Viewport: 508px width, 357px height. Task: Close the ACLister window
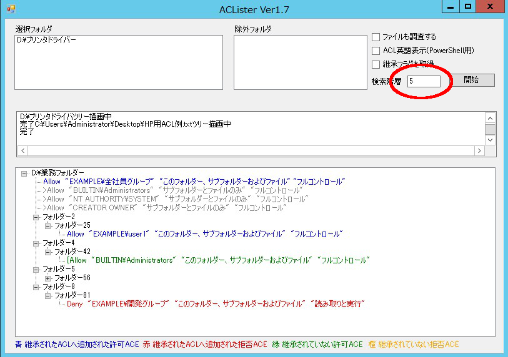tap(490, 6)
